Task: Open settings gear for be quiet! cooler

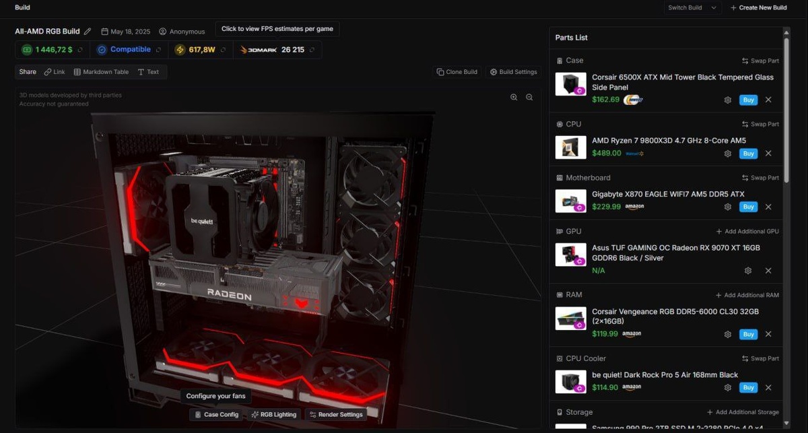Action: coord(728,387)
